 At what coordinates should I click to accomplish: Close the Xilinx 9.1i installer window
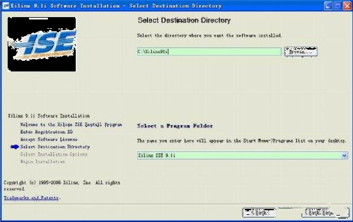[347, 6]
